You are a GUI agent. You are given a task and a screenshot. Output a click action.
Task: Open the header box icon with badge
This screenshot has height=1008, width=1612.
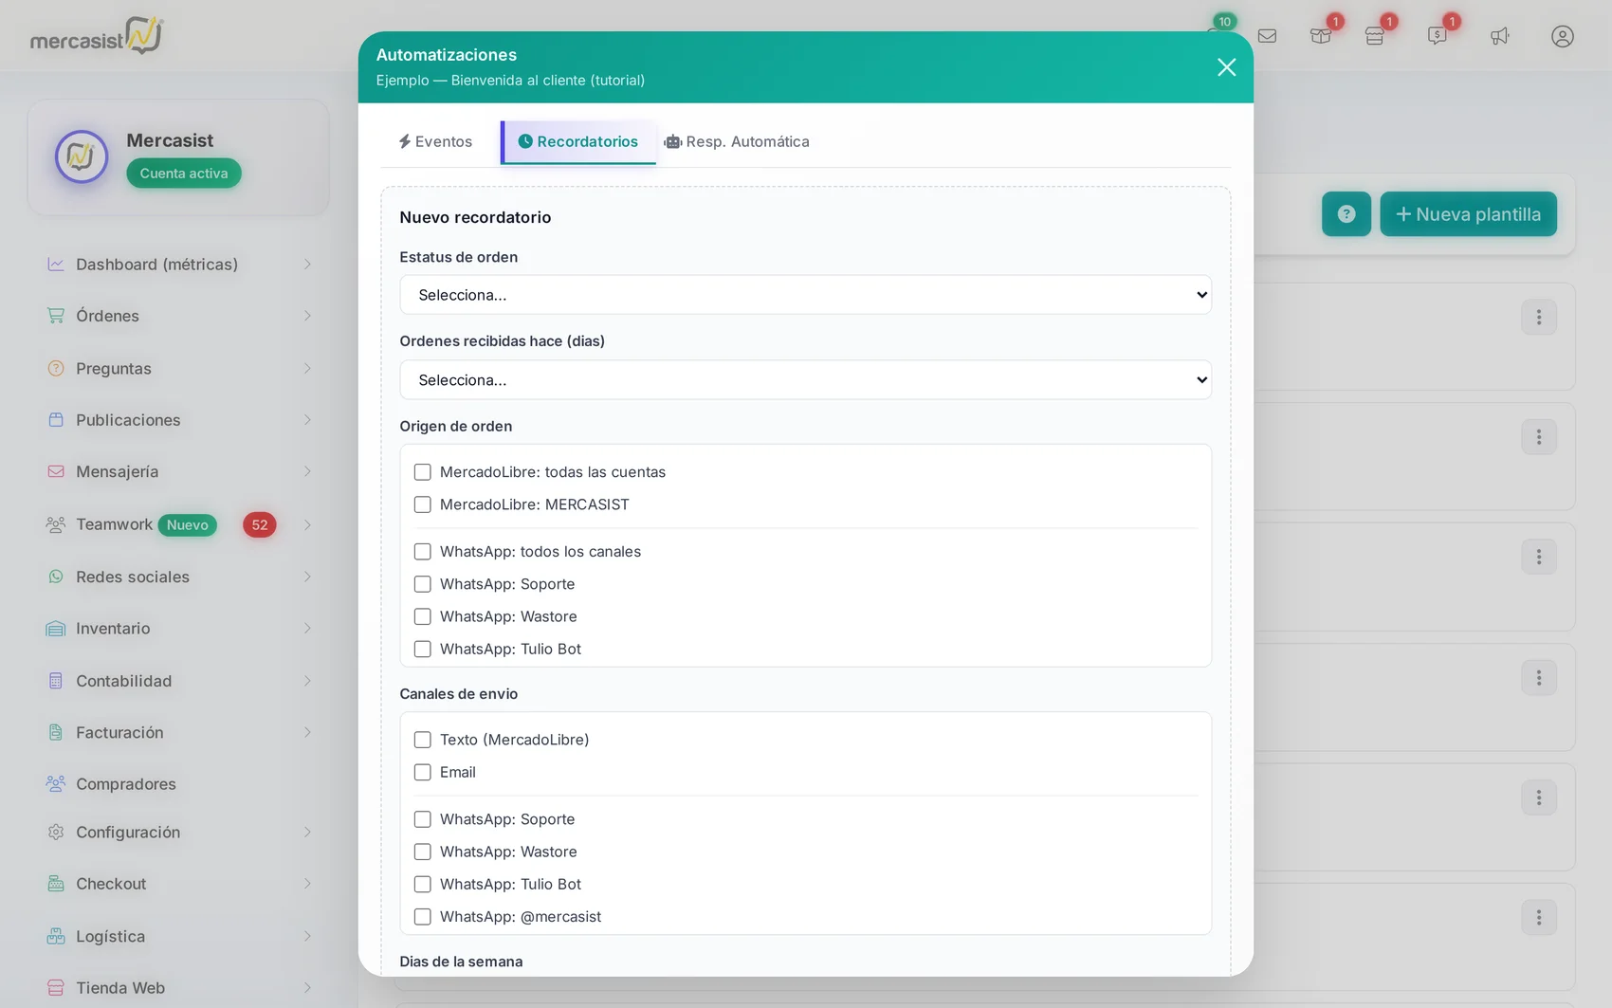[x=1321, y=36]
